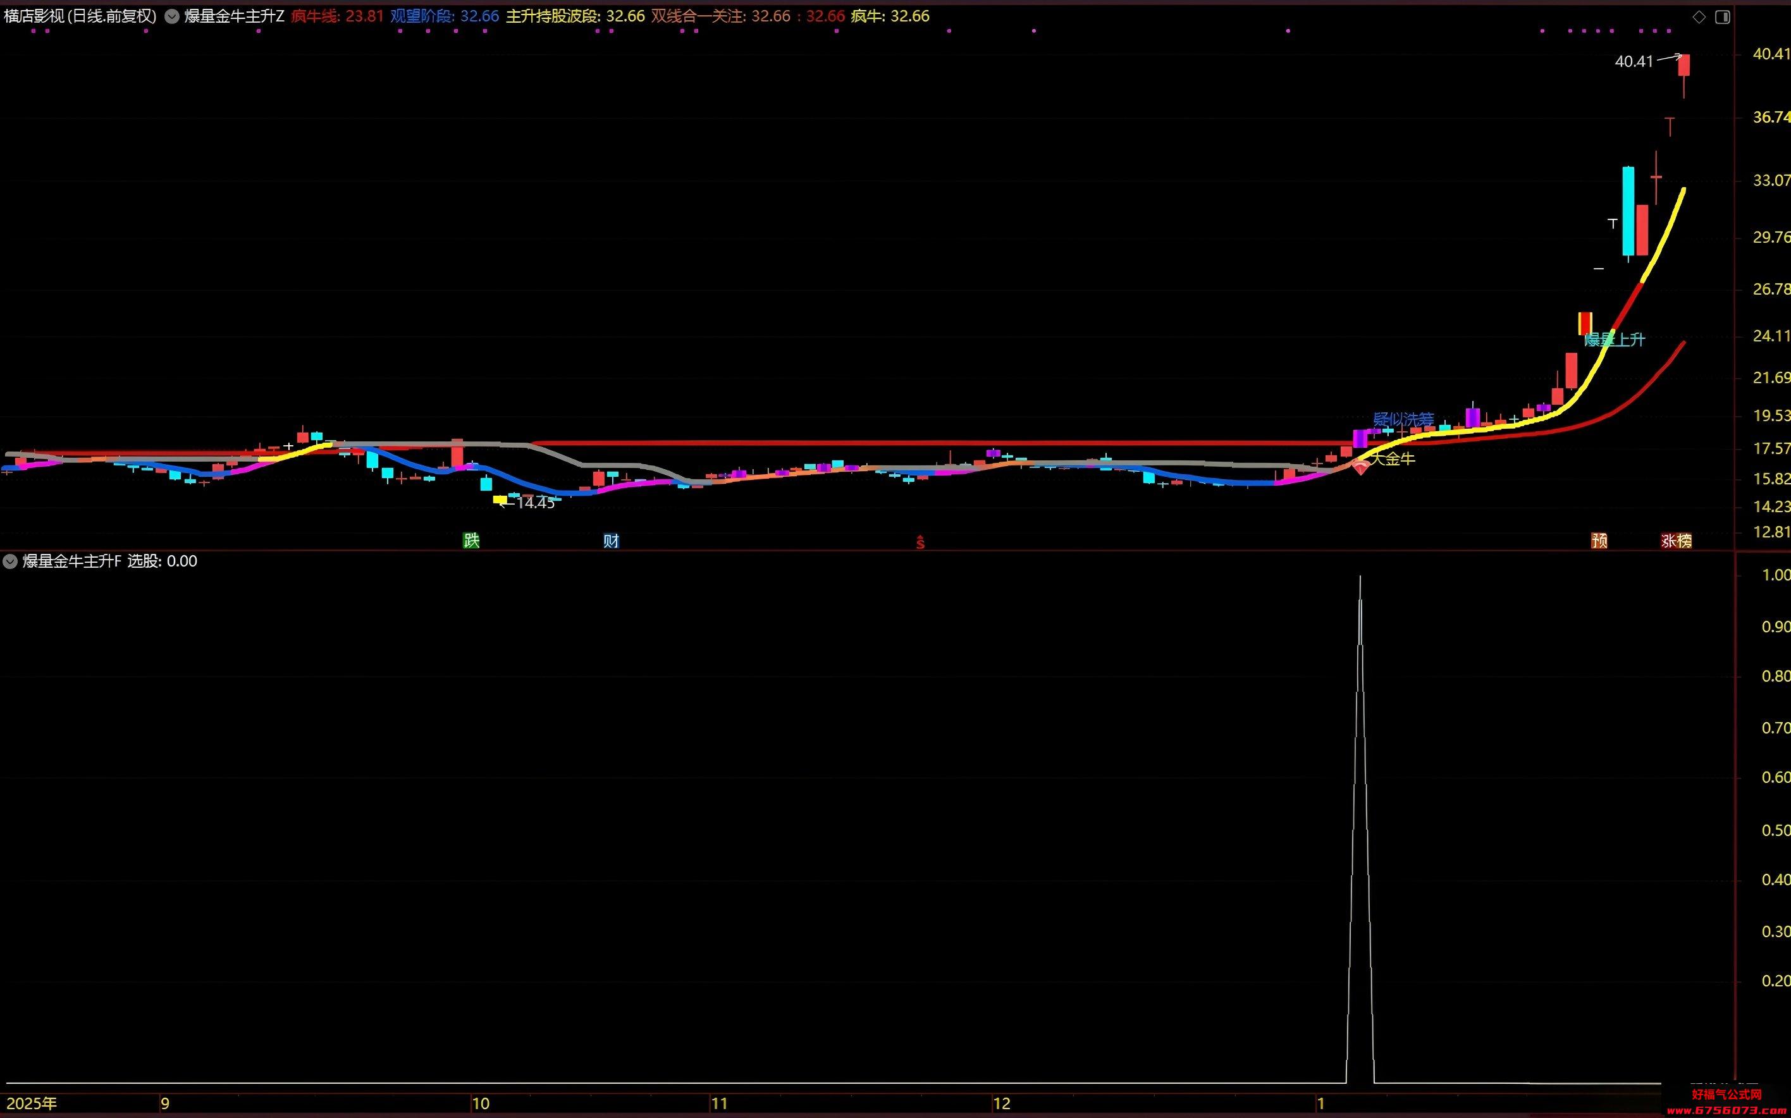Viewport: 1791px width, 1118px height.
Task: Click the red S event marker
Action: coord(921,543)
